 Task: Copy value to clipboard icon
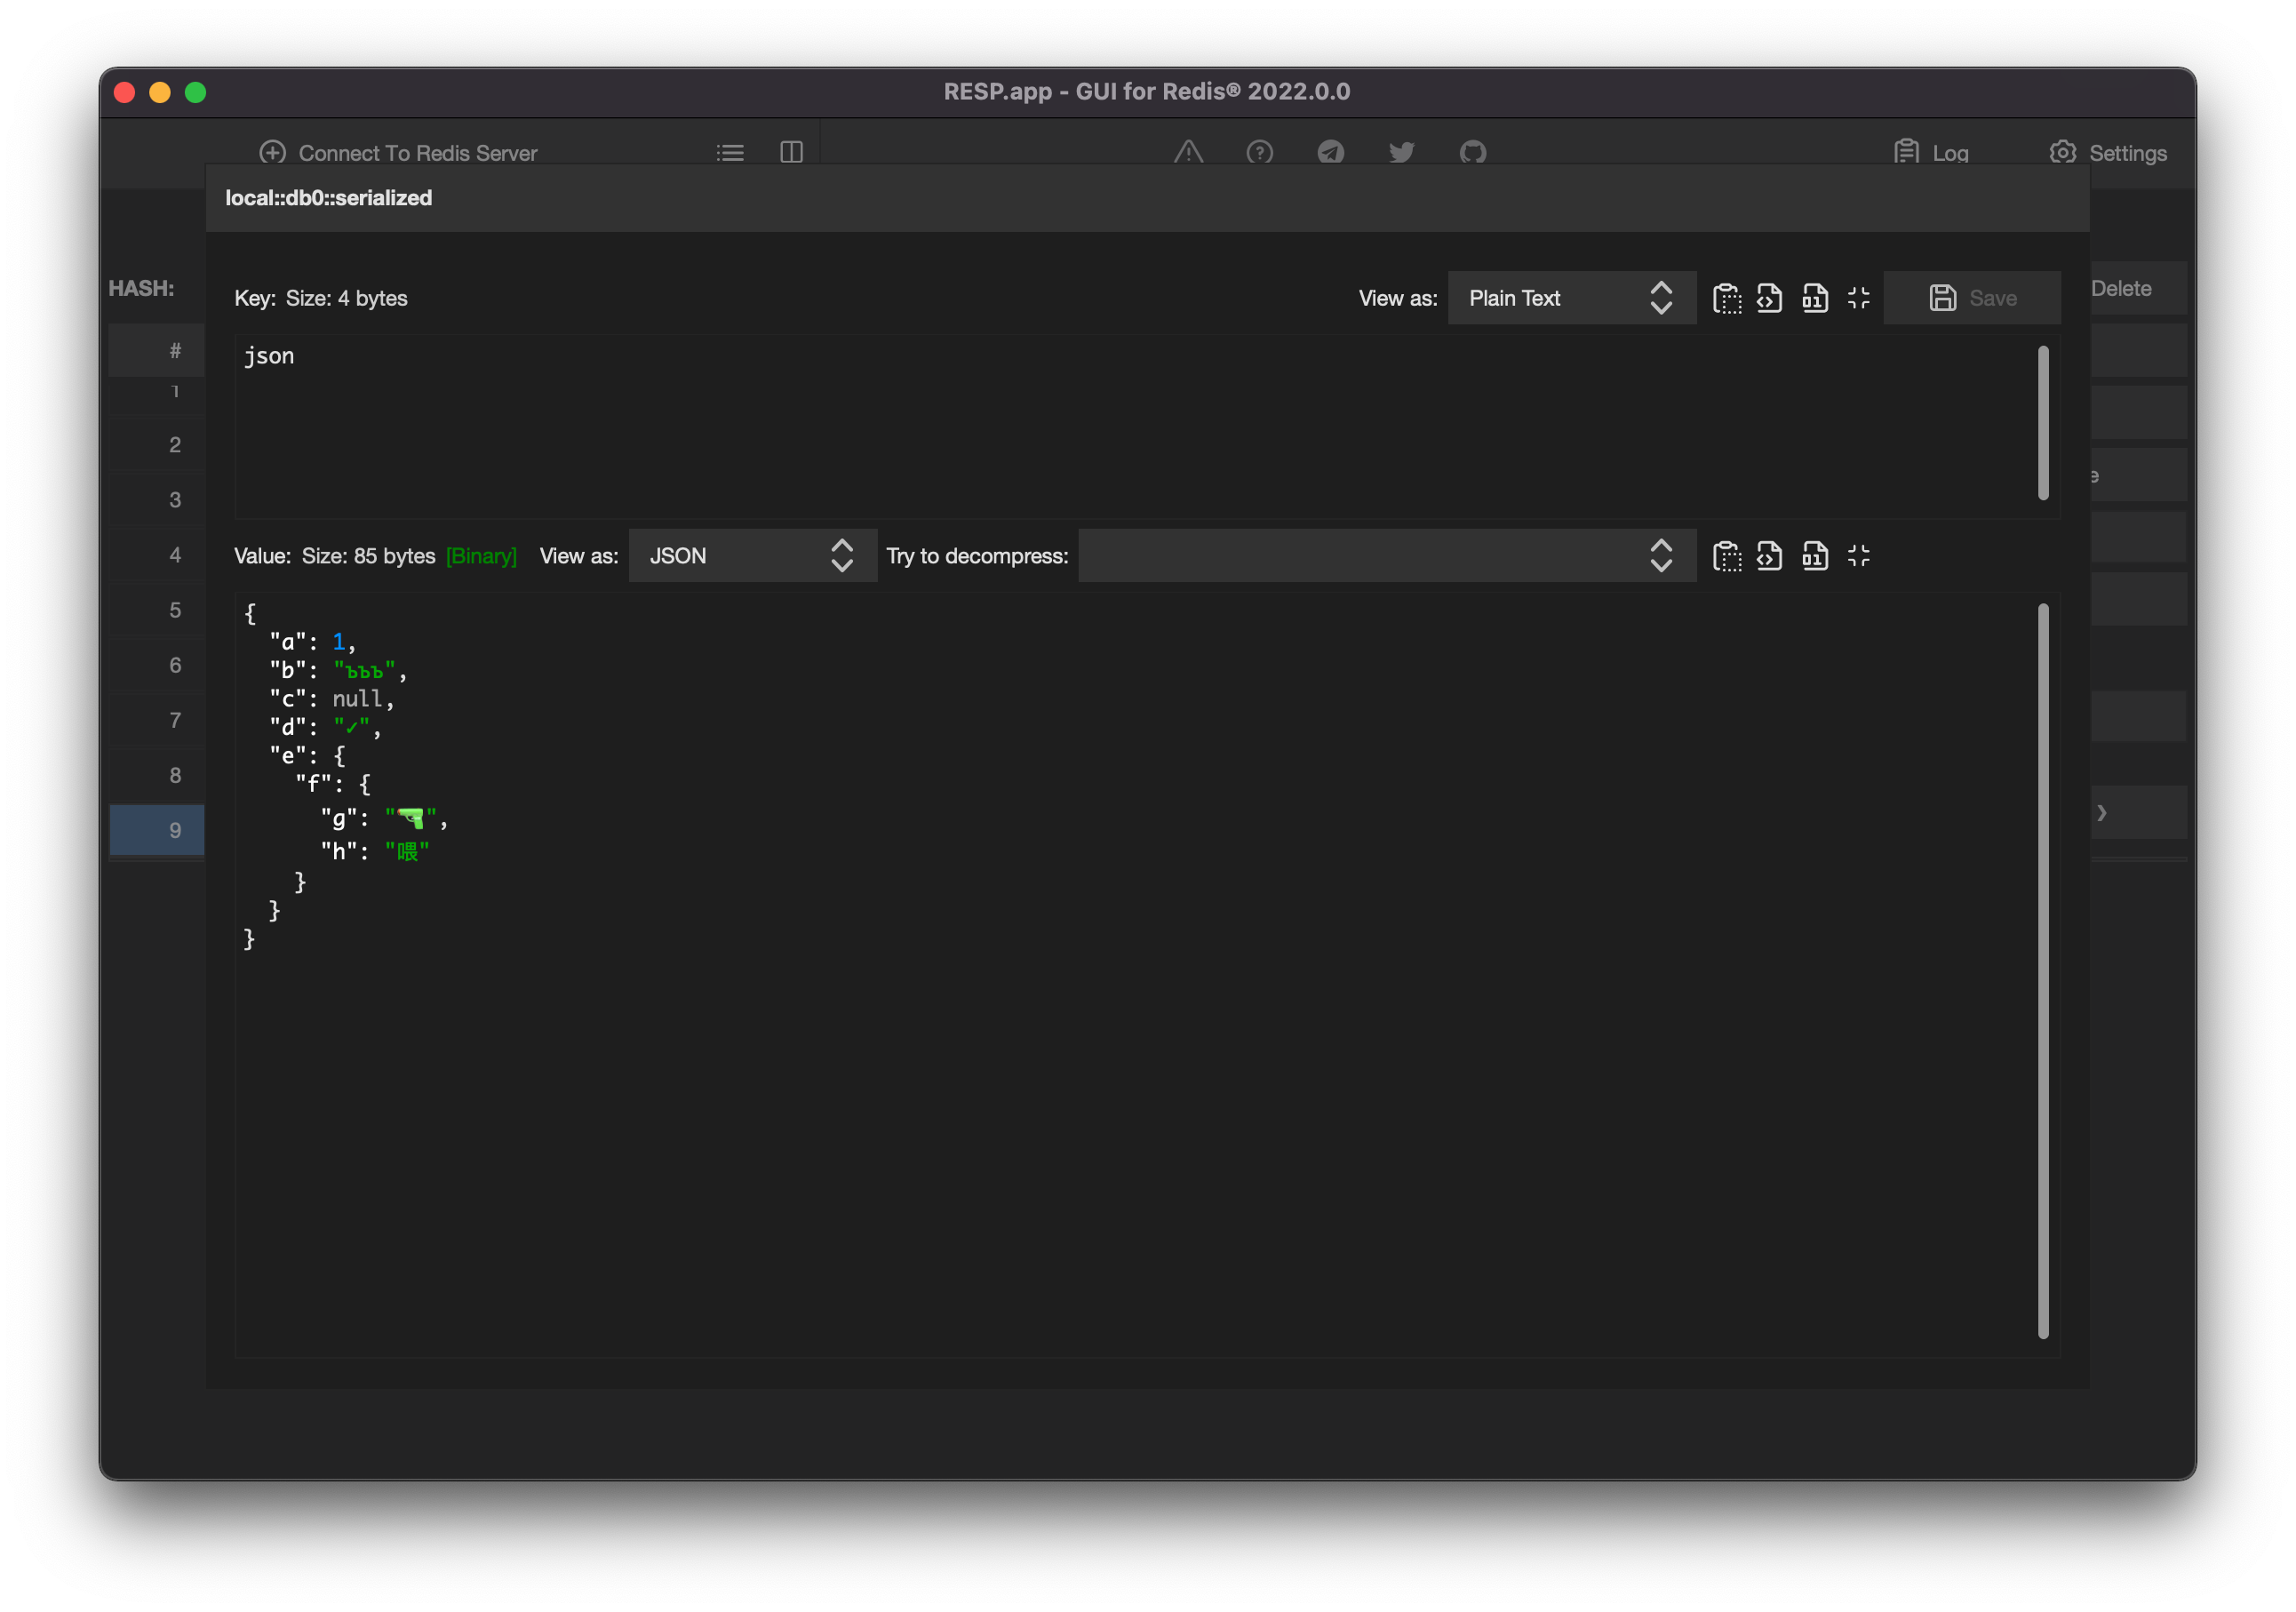(x=1726, y=556)
